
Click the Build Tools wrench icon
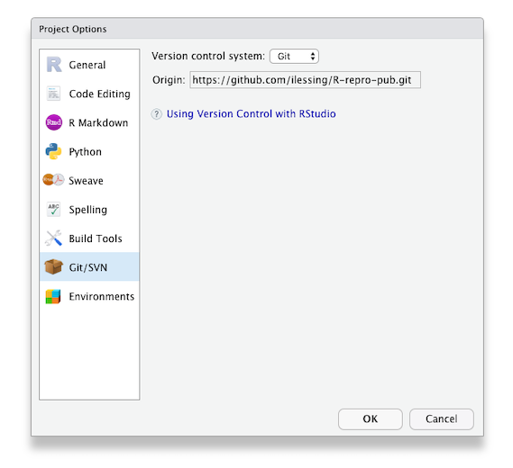tap(54, 238)
